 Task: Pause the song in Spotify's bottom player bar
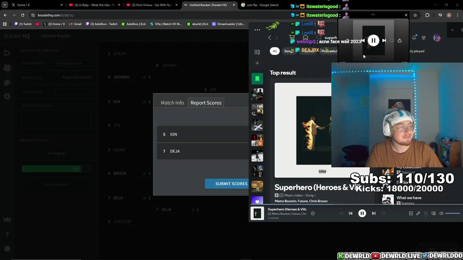pyautogui.click(x=362, y=213)
